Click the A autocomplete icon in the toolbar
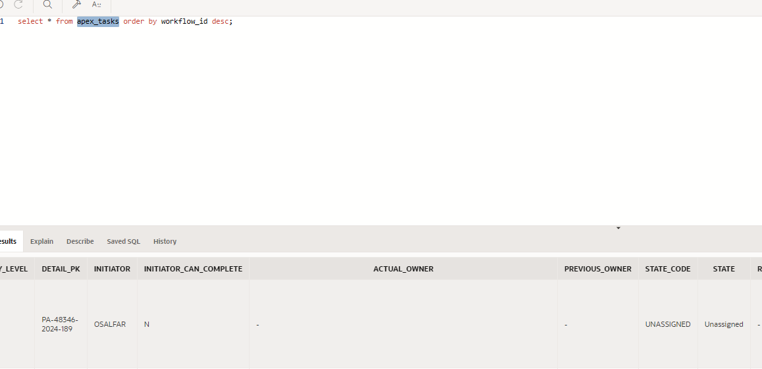The image size is (762, 369). (x=96, y=5)
